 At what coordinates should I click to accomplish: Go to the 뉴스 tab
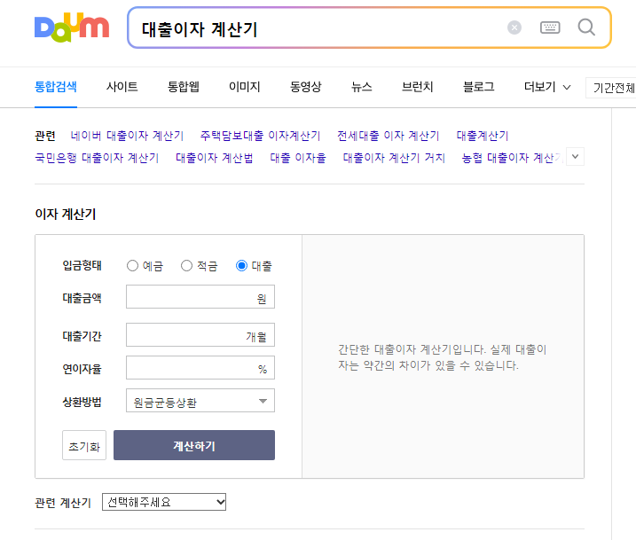[x=361, y=87]
